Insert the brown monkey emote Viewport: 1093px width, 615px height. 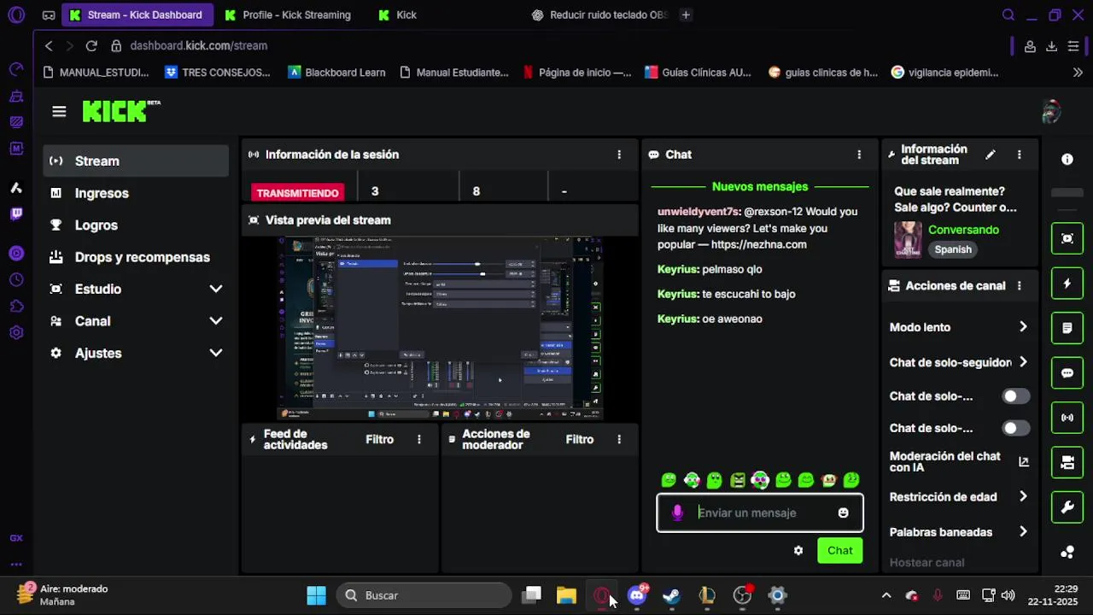[828, 480]
